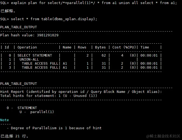Viewport: 182px width, 140px height.
Task: Click the Rows column header
Action: tap(82, 47)
